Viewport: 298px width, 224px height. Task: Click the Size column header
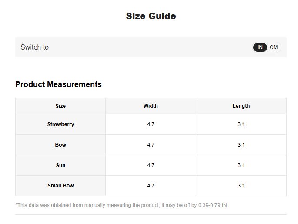click(x=60, y=106)
